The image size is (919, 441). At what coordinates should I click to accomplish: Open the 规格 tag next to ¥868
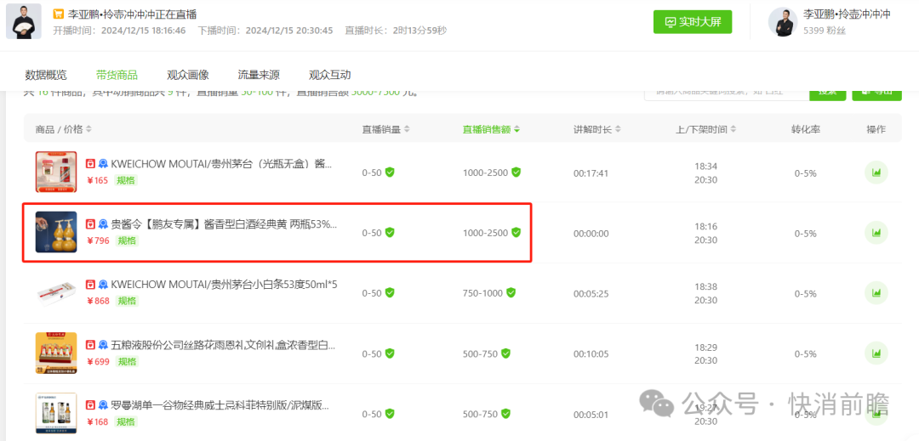[x=127, y=301]
